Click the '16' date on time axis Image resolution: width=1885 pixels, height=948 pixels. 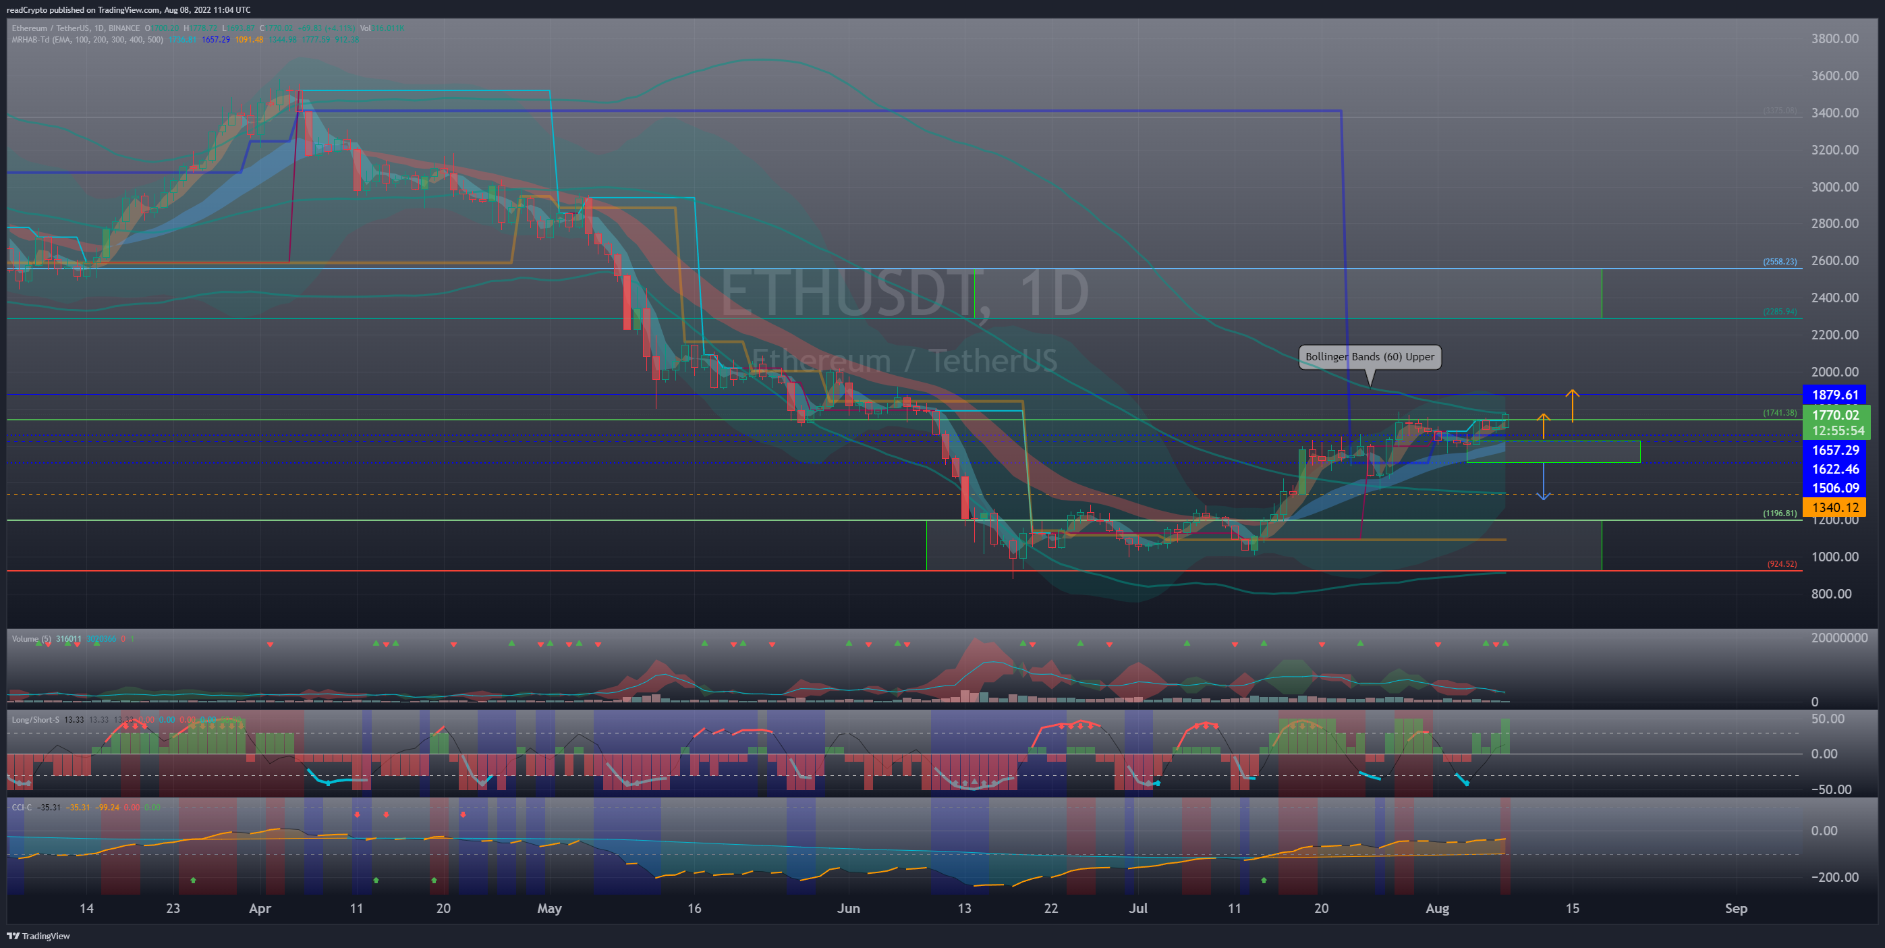pos(694,908)
